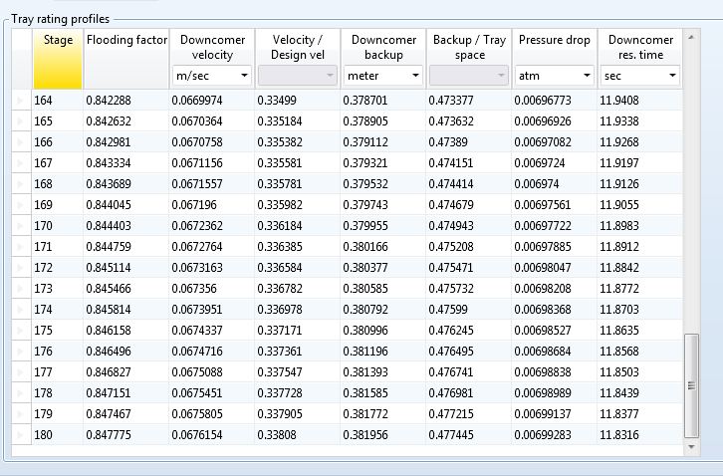Select row marker for stage 176

21,351
